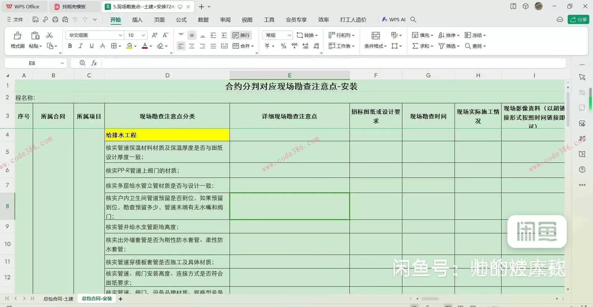Open the 总包合同-土建 sheet tab

coord(58,298)
